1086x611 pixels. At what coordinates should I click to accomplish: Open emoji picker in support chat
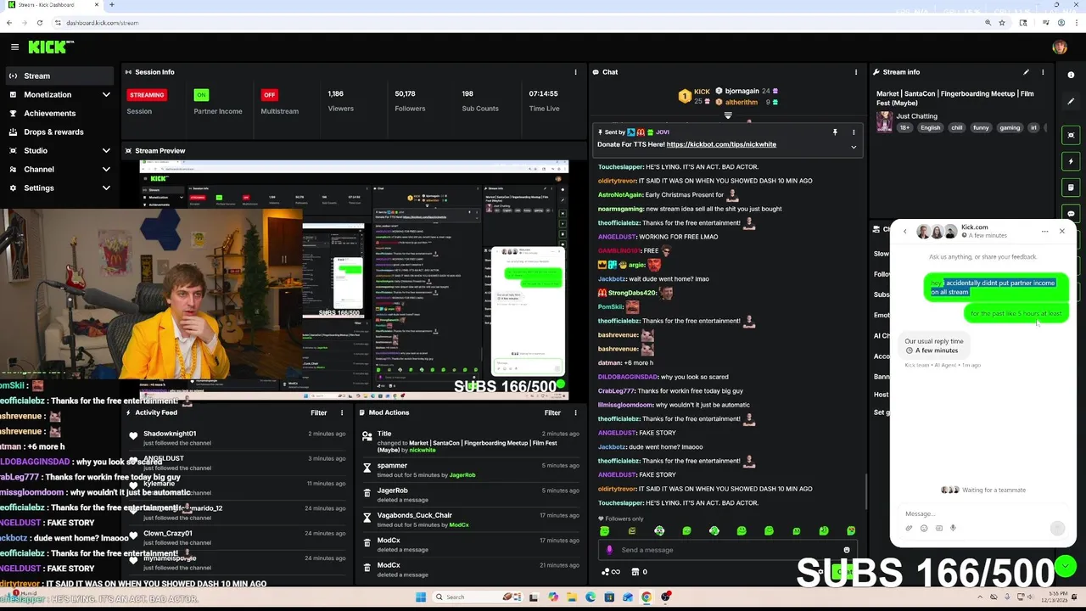[924, 528]
